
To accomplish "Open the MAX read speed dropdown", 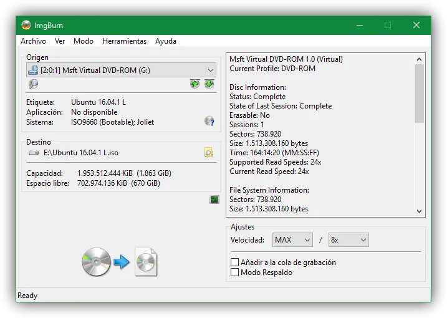I will pos(292,240).
